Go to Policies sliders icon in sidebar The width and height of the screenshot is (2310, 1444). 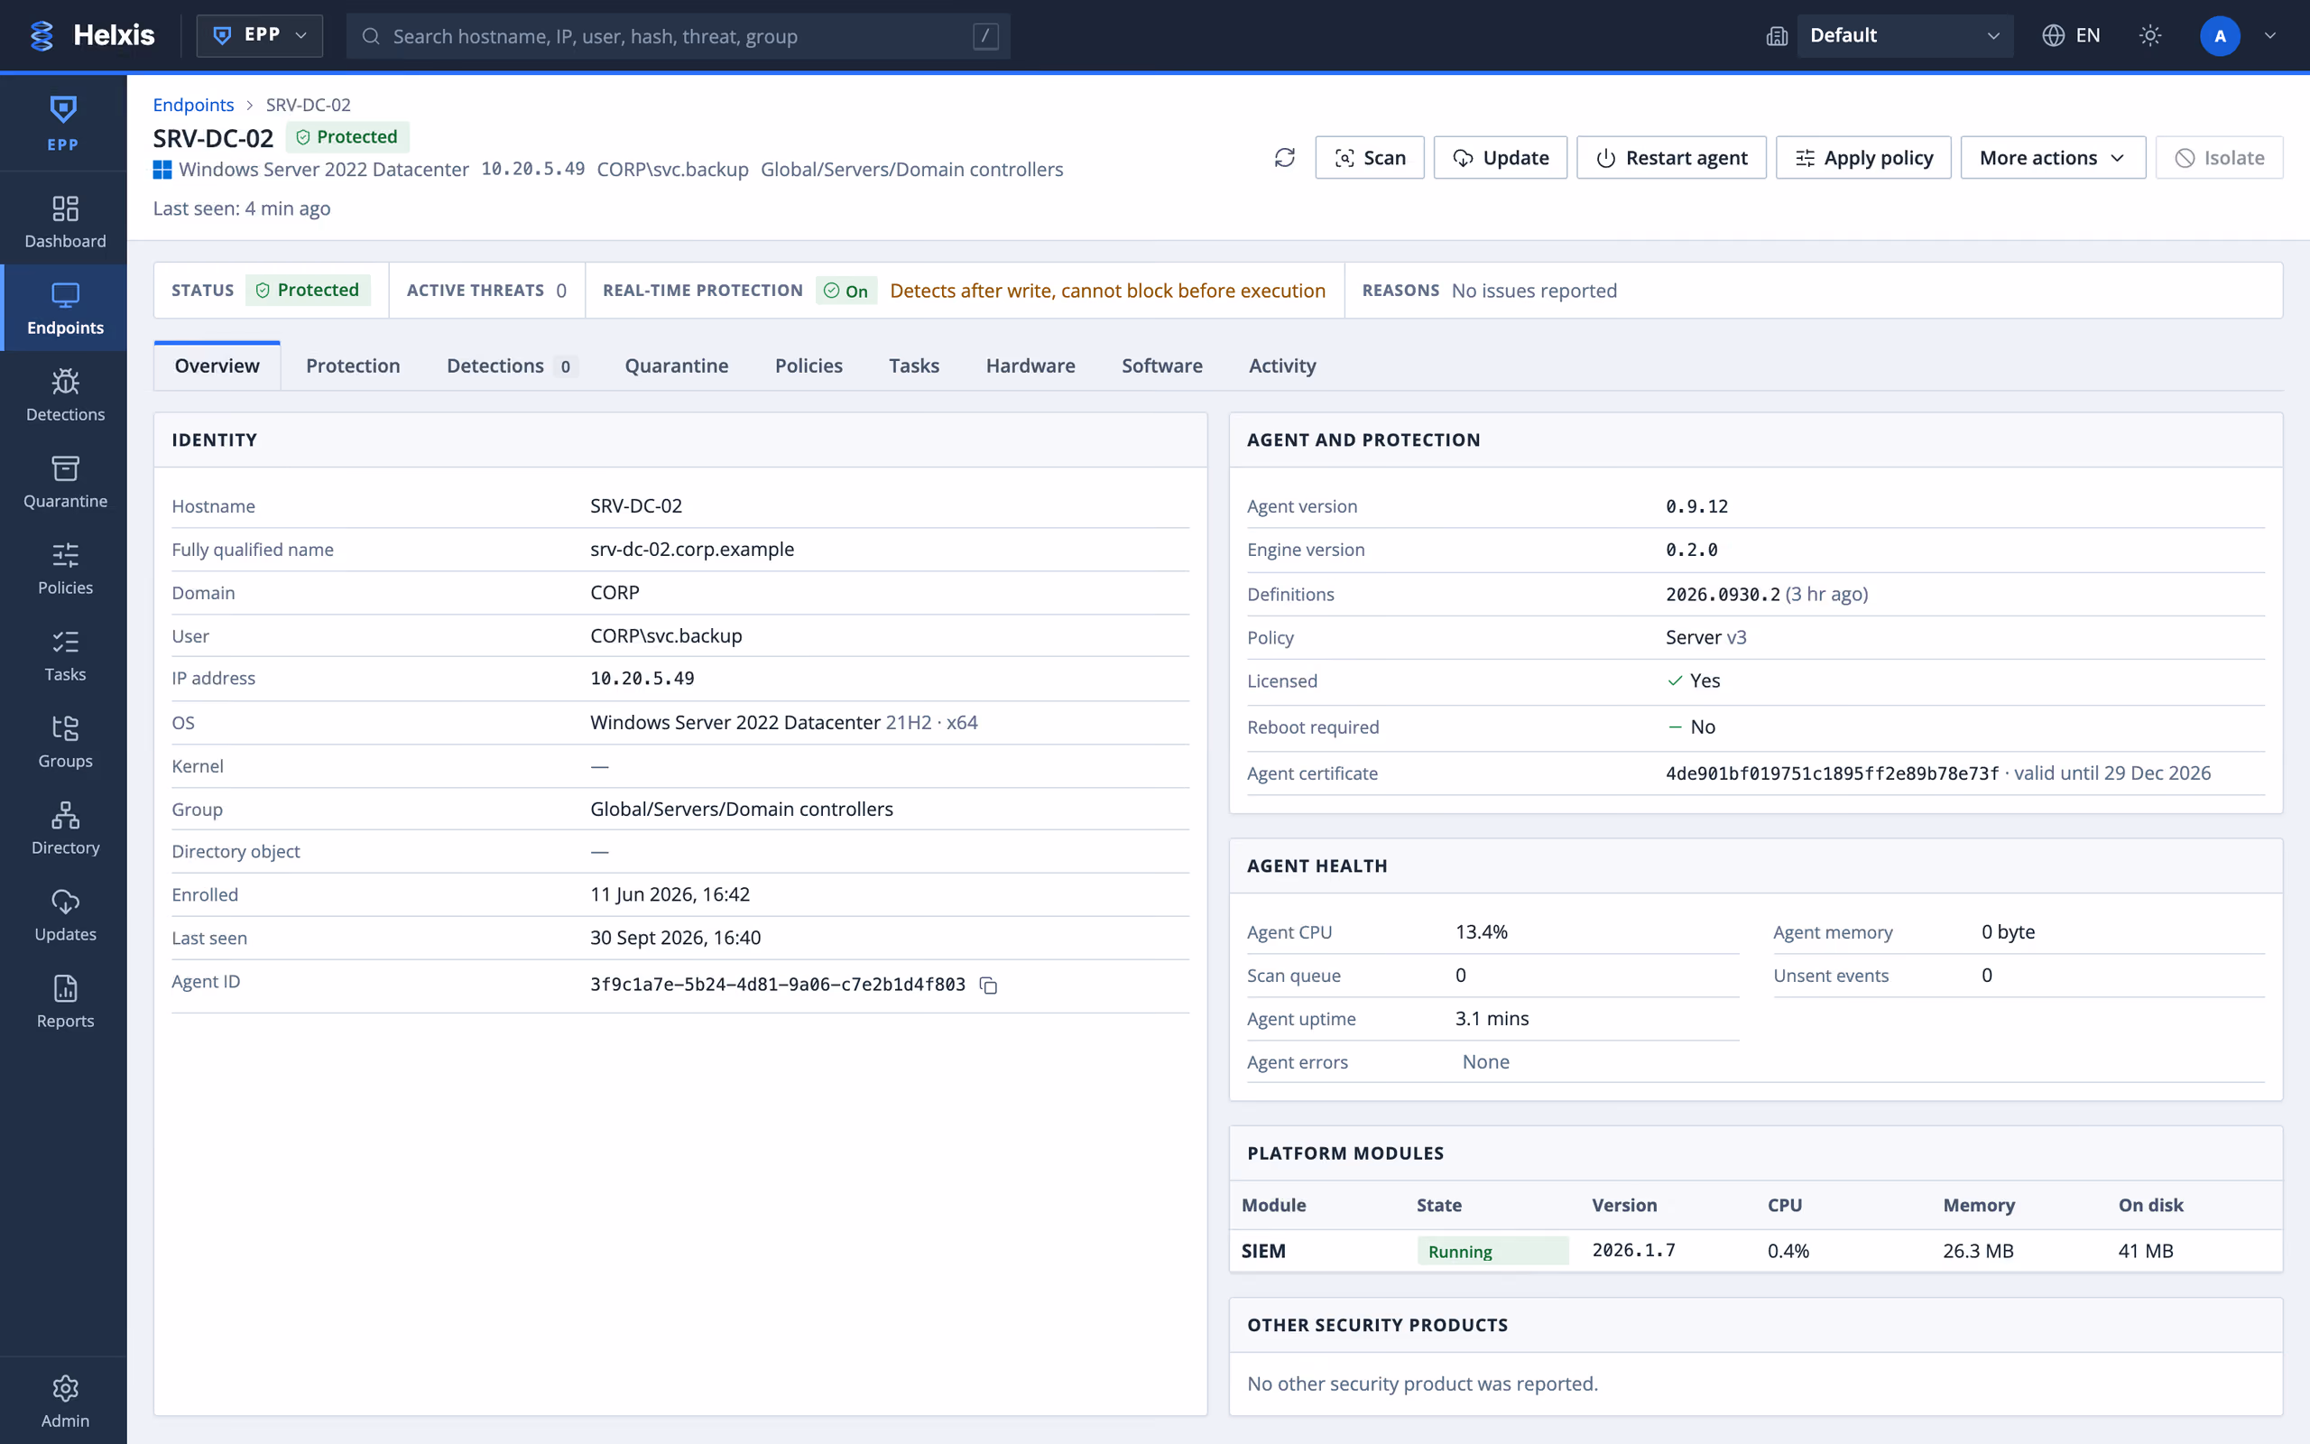[x=65, y=556]
